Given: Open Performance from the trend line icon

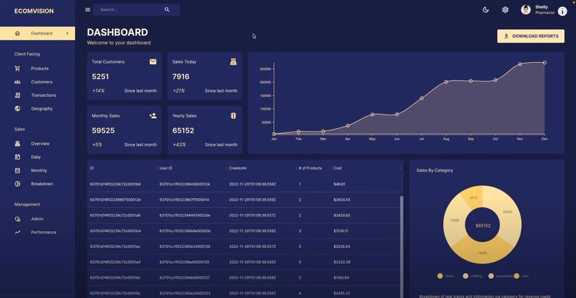Looking at the screenshot, I should 17,232.
